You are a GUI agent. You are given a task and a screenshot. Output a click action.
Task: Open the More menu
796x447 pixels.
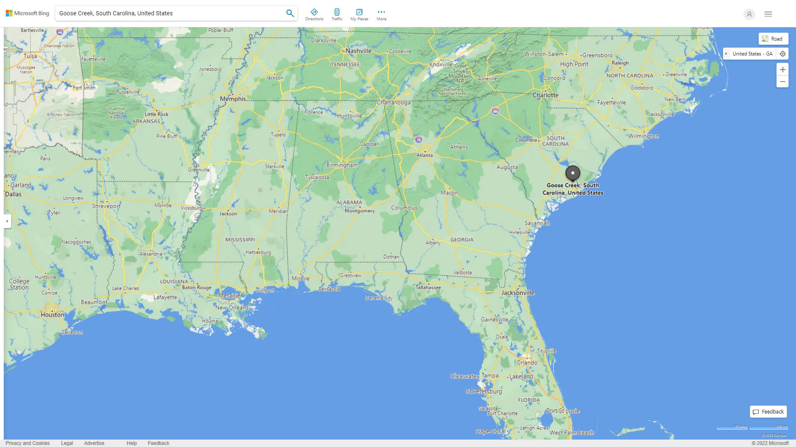pyautogui.click(x=381, y=14)
